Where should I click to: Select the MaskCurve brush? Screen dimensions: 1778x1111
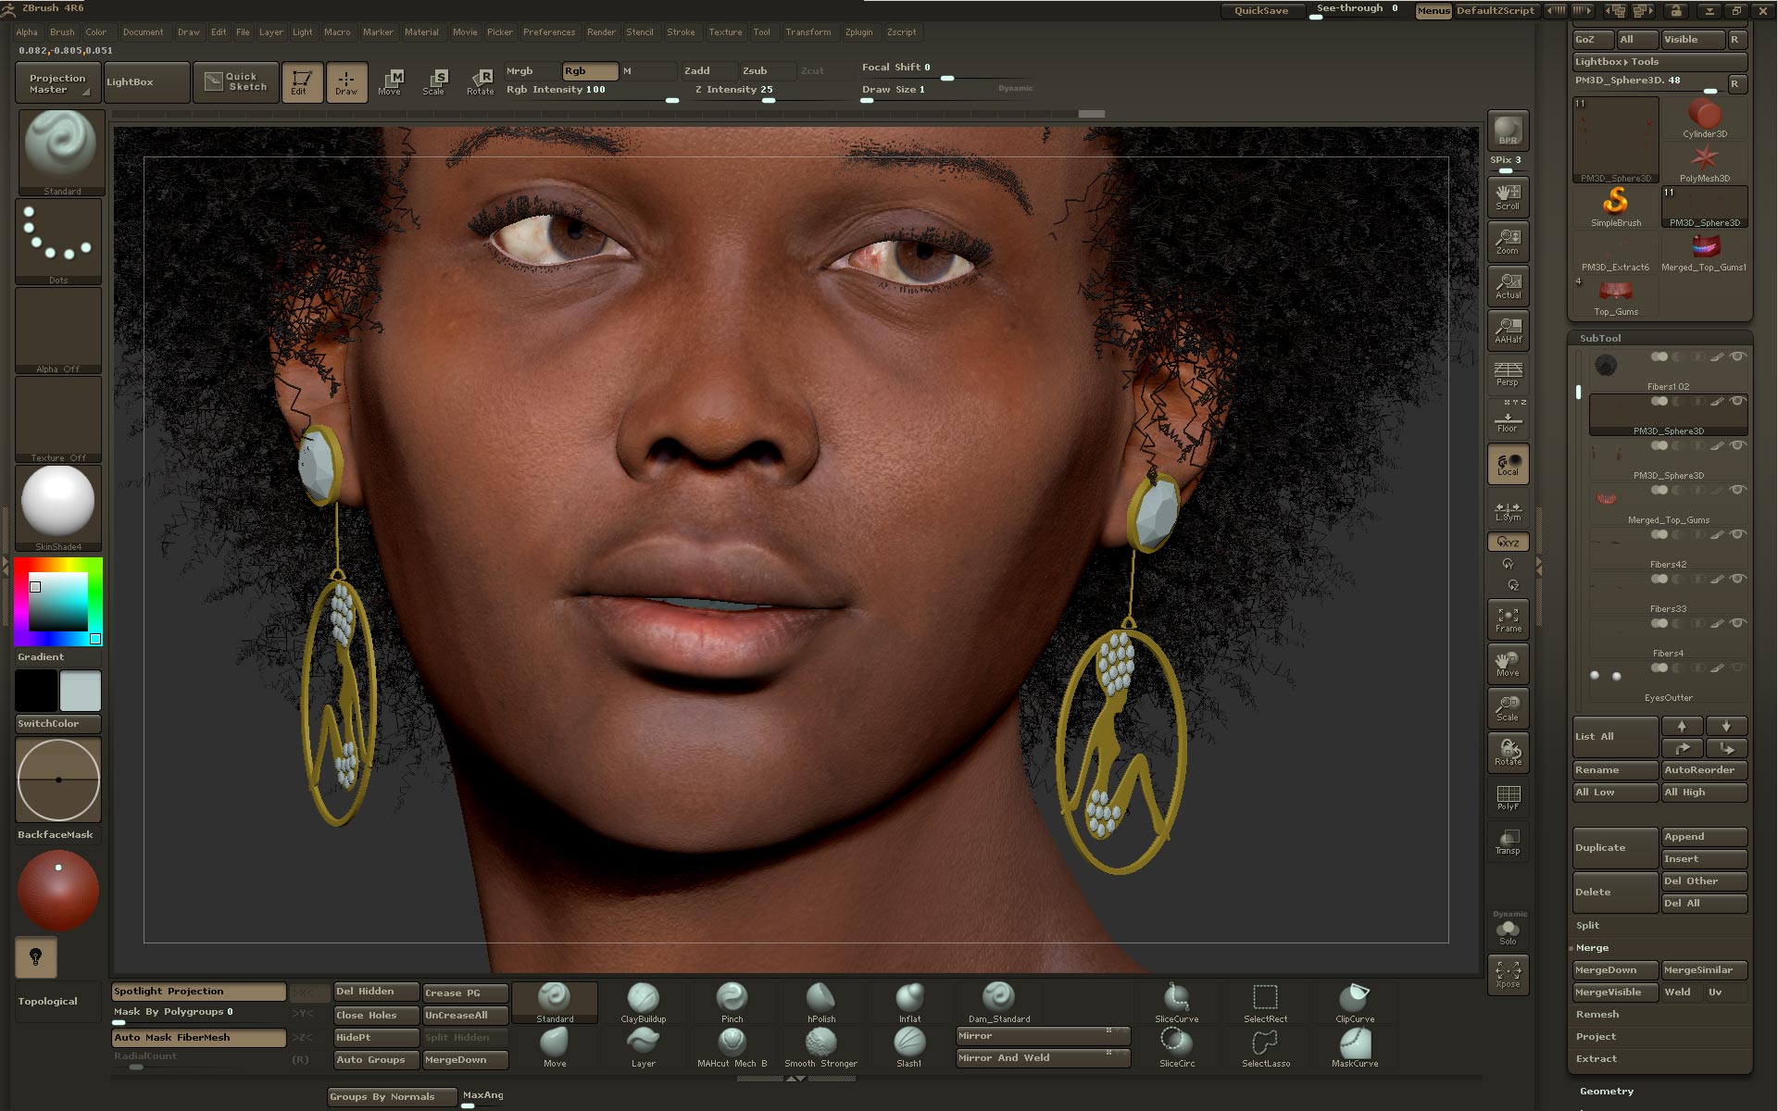pyautogui.click(x=1354, y=1047)
